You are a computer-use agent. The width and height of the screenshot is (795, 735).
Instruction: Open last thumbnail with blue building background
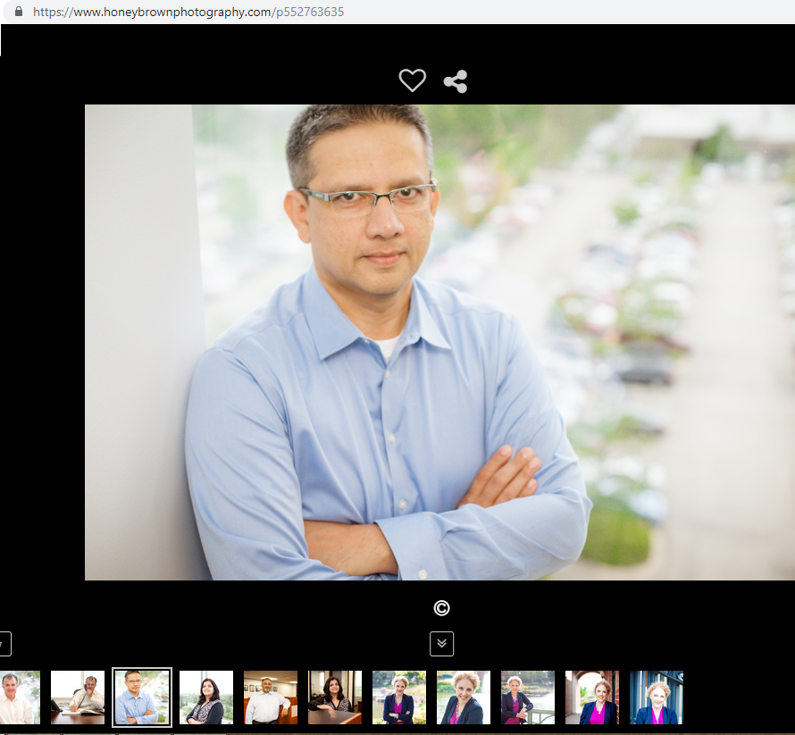[657, 697]
